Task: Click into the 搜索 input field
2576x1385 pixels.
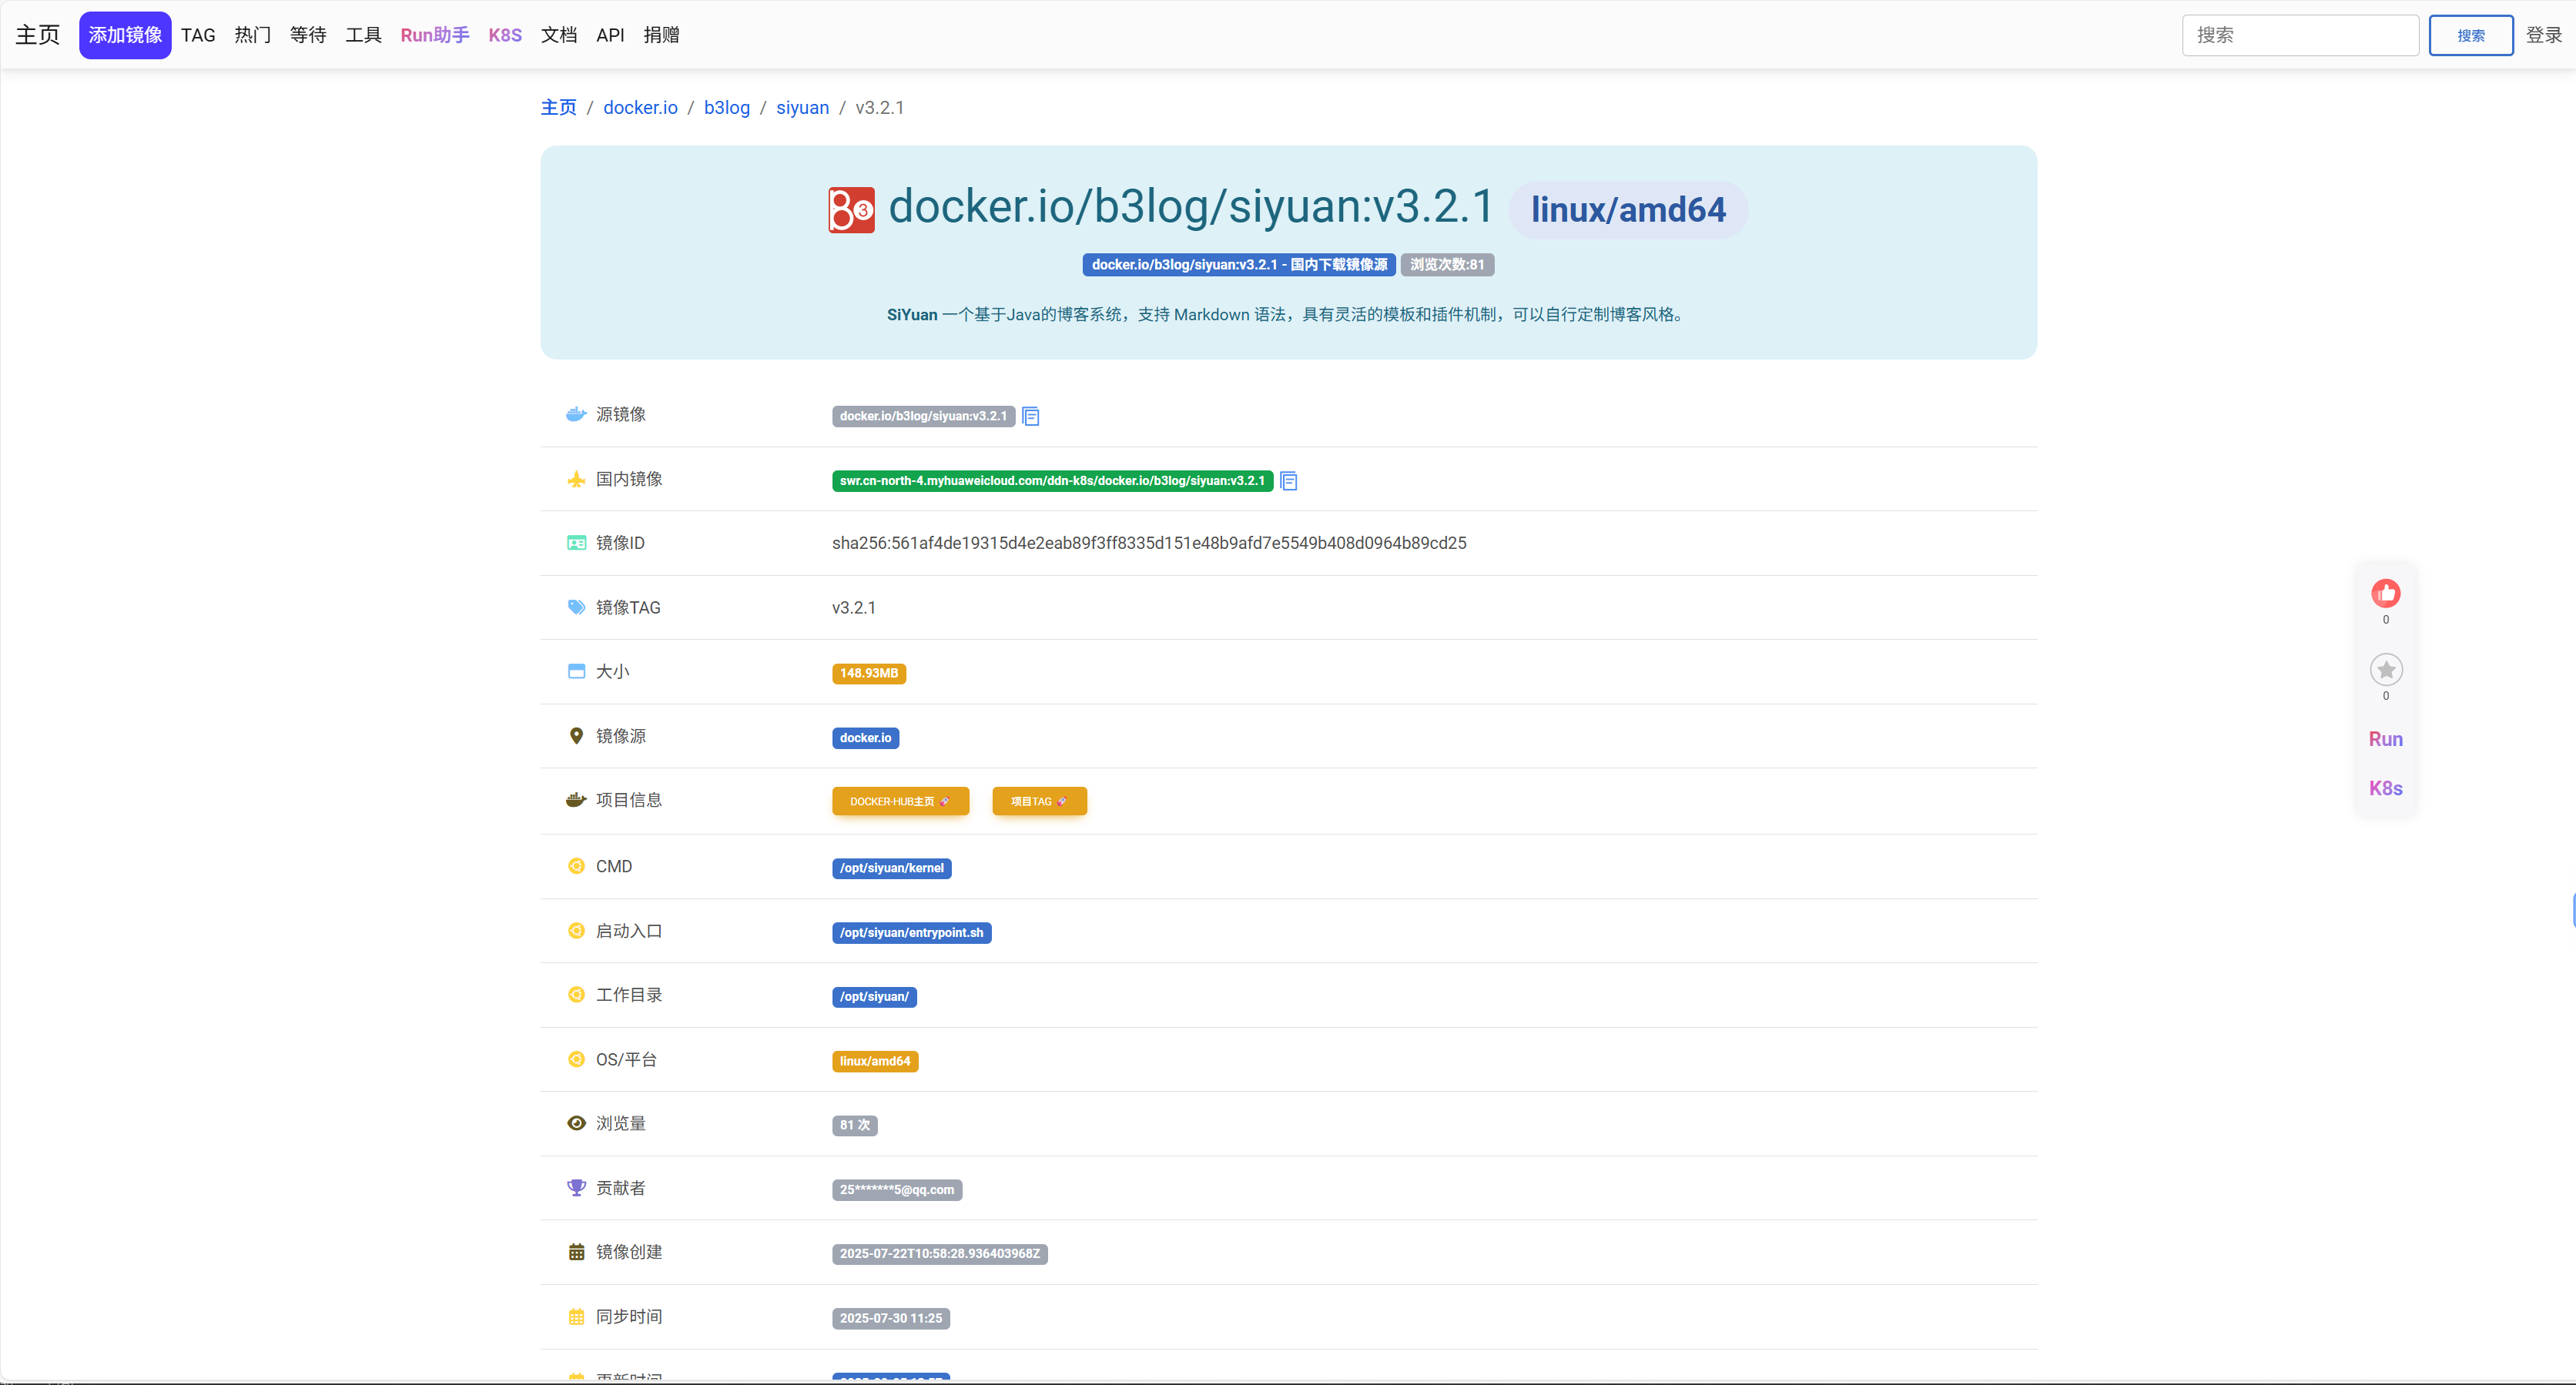Action: tap(2299, 35)
